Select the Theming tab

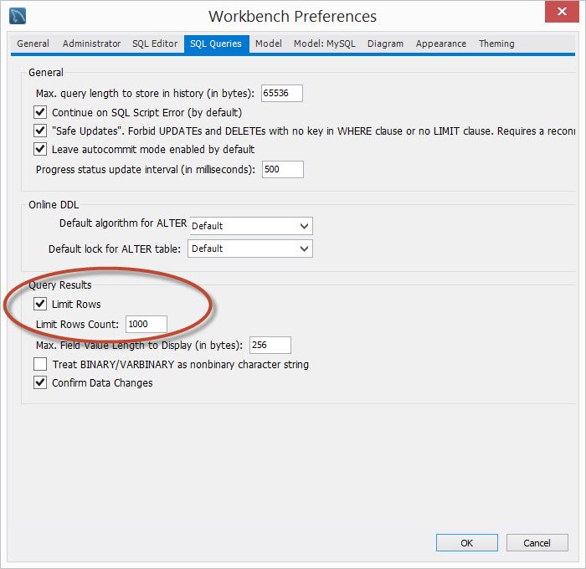(496, 44)
